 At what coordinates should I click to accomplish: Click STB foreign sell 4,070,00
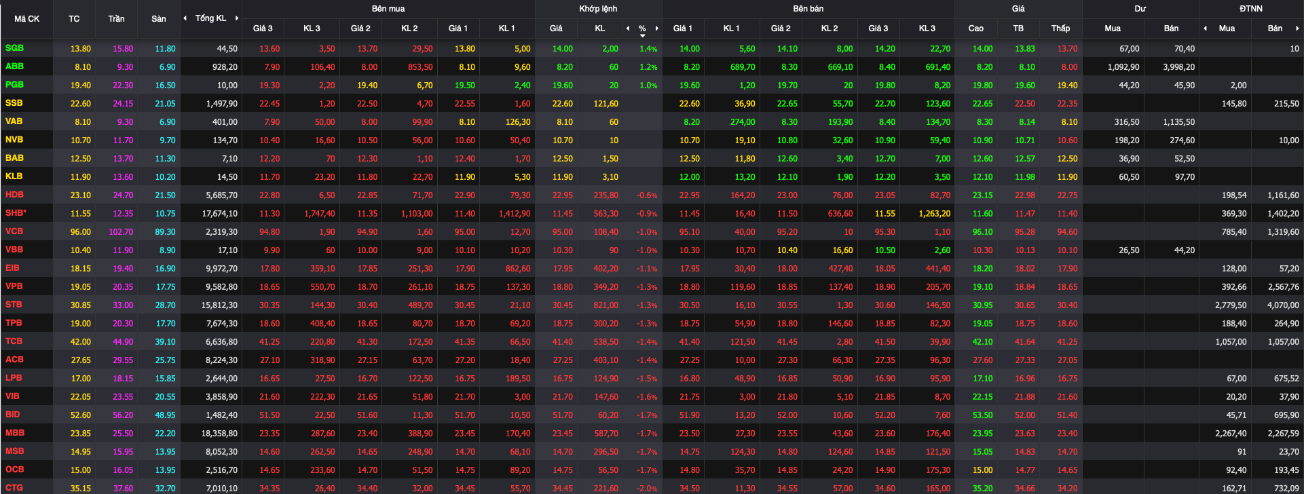coord(1283,305)
